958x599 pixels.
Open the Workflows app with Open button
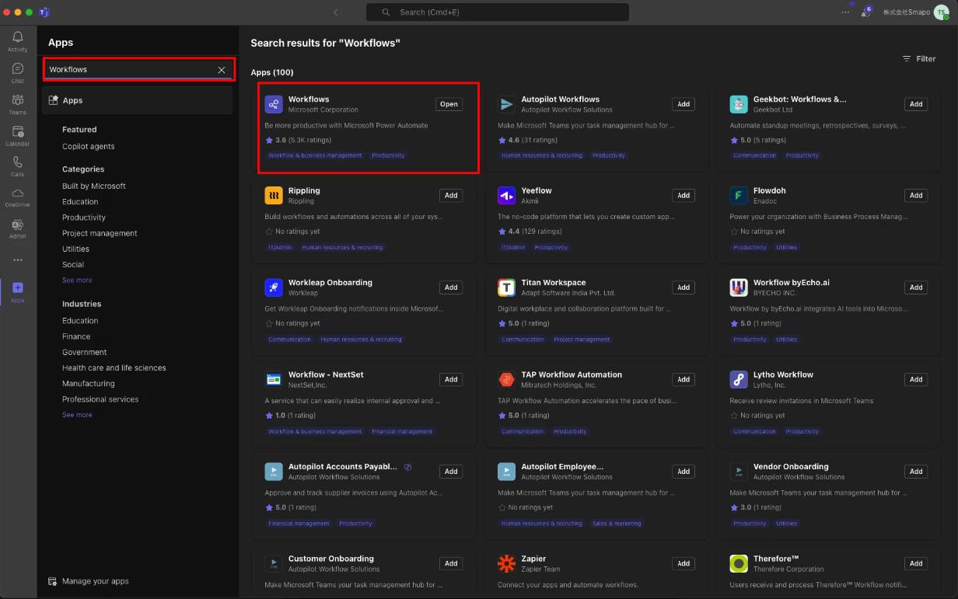[x=449, y=104]
